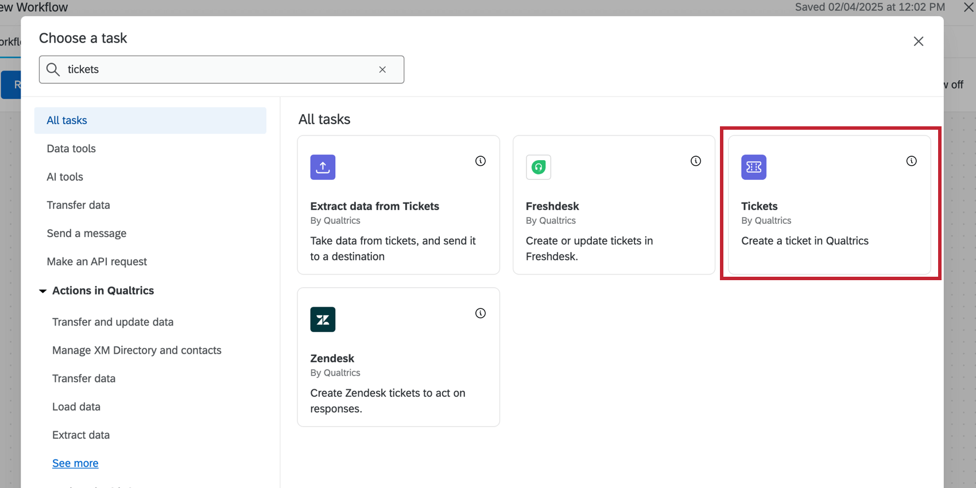This screenshot has height=488, width=976.
Task: View info for Zendesk task
Action: click(481, 313)
